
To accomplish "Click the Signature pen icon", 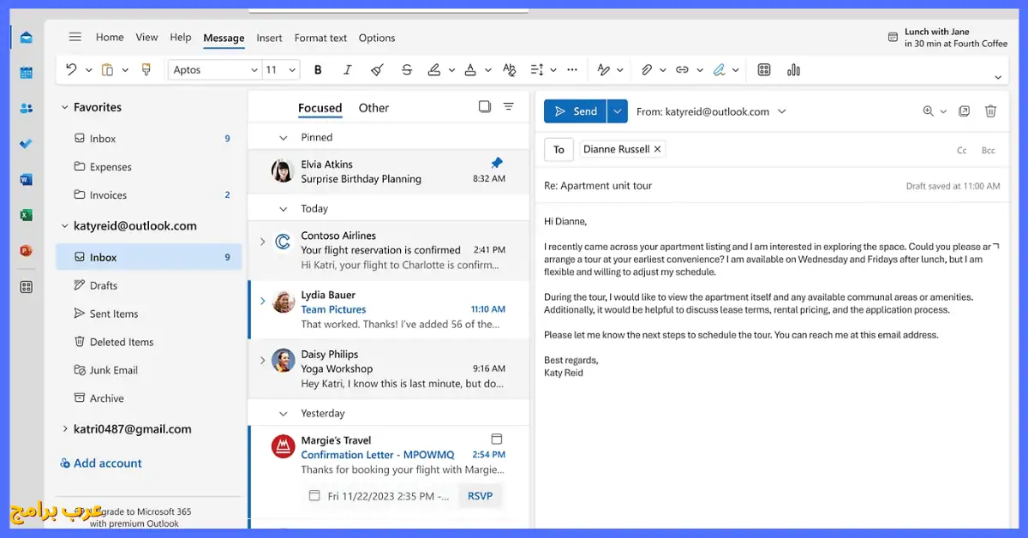I will pos(720,70).
